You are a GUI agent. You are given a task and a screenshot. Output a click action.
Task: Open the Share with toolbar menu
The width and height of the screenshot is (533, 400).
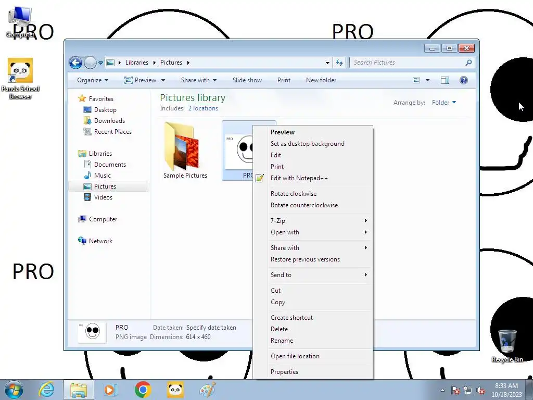[x=198, y=80]
